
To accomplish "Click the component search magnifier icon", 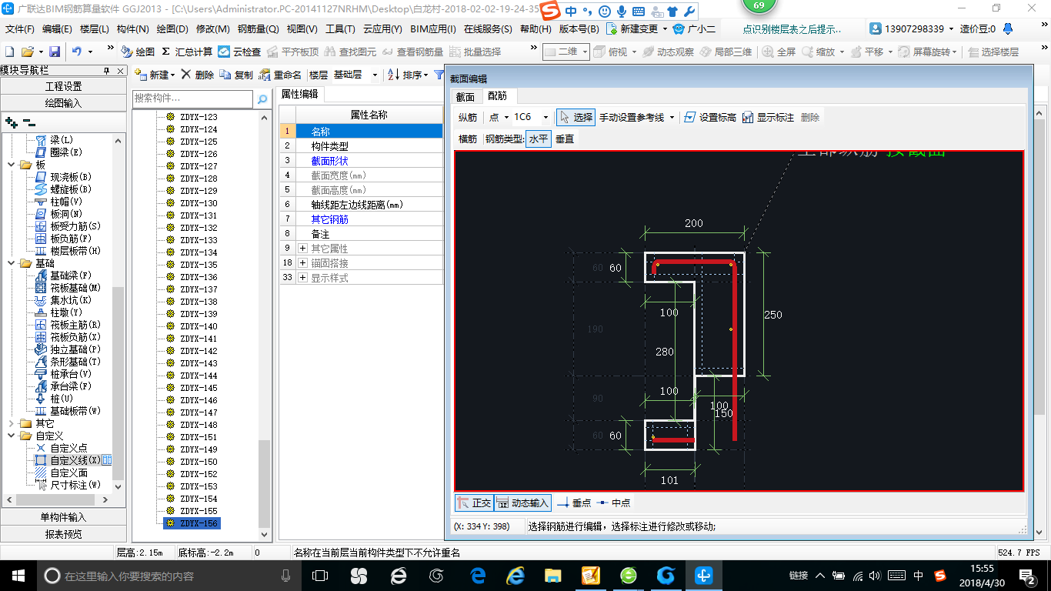I will [x=262, y=98].
